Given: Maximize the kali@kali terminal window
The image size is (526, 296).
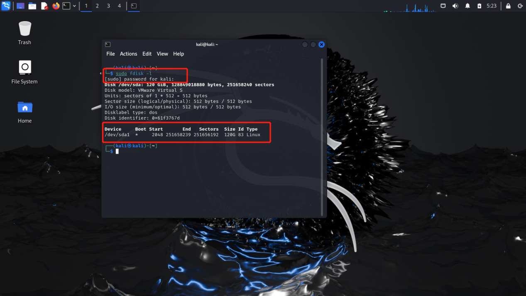Looking at the screenshot, I should point(313,44).
